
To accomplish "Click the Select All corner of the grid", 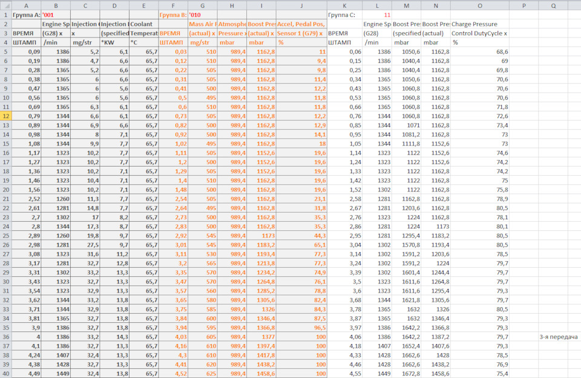I will pos(5,4).
